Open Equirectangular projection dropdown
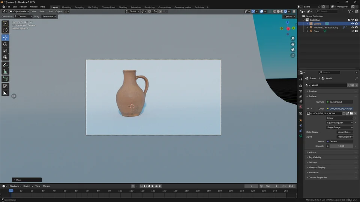Image resolution: width=360 pixels, height=202 pixels. point(340,123)
